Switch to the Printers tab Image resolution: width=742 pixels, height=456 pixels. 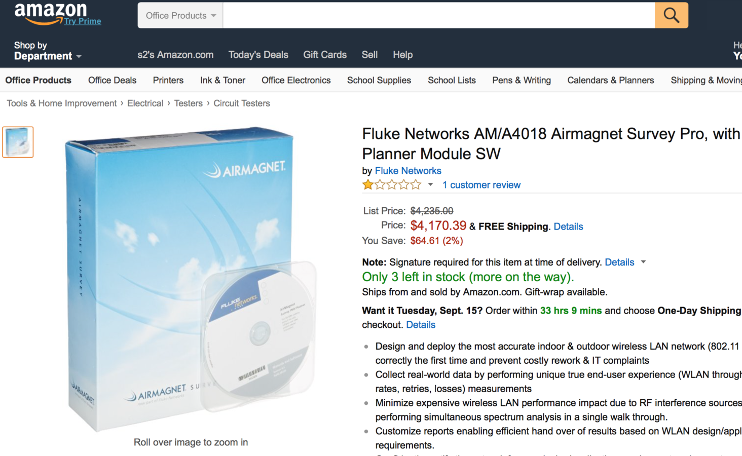[x=168, y=80]
